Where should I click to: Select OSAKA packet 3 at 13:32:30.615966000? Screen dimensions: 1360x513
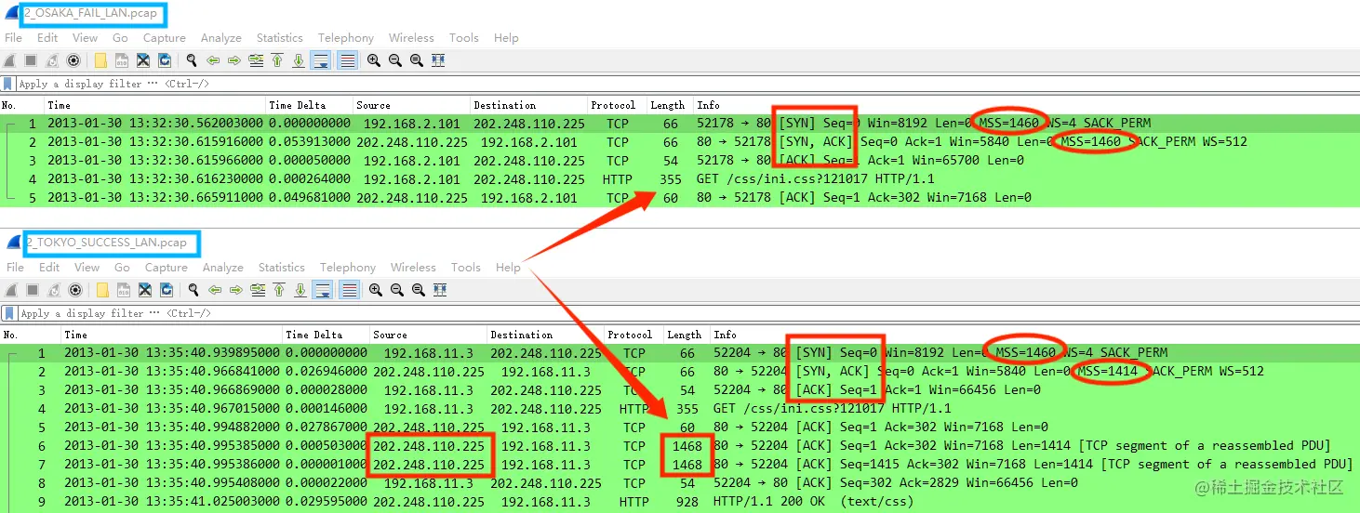(x=680, y=160)
